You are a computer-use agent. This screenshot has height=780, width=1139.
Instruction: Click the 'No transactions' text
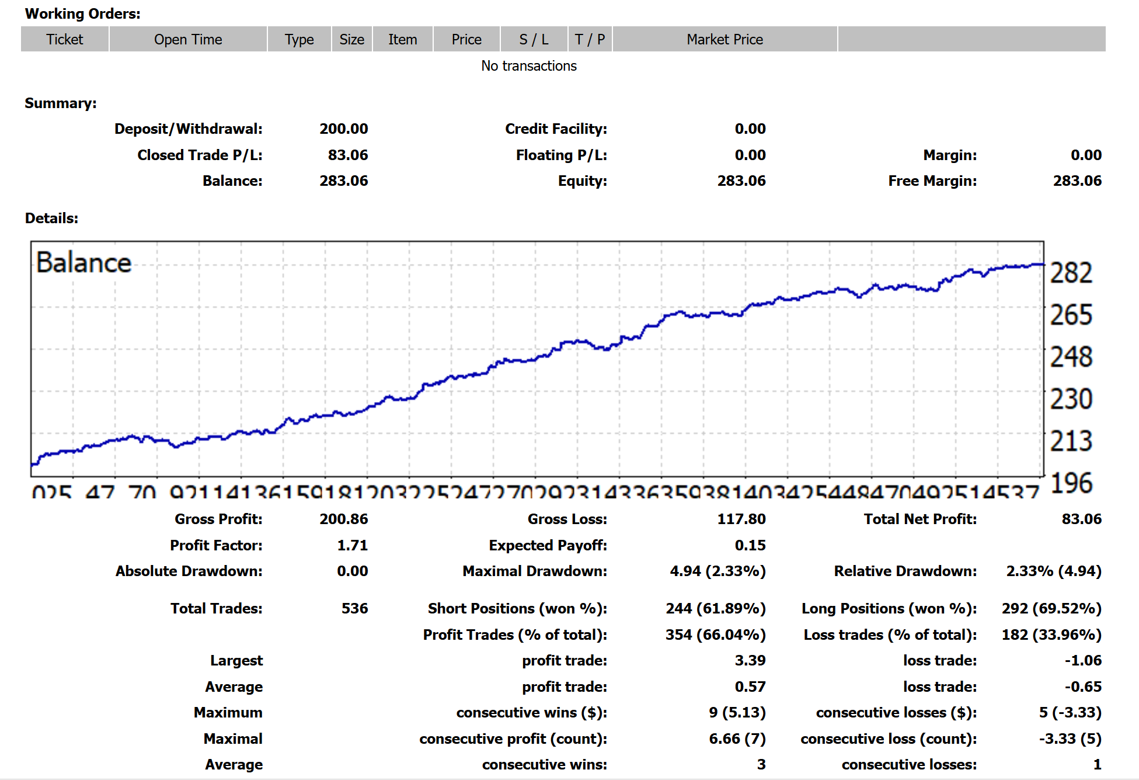point(528,66)
